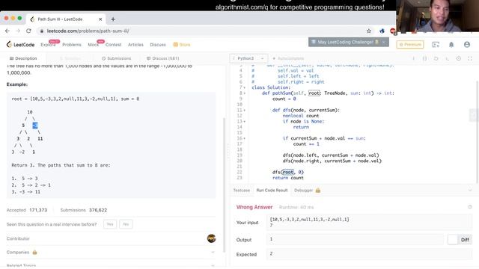Close the Path Sum III tab

100,19
